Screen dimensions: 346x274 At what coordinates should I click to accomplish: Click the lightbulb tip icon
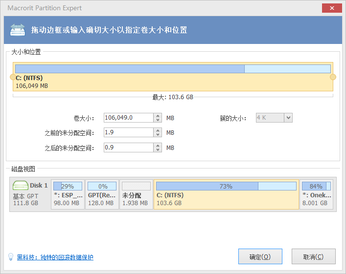(11, 257)
